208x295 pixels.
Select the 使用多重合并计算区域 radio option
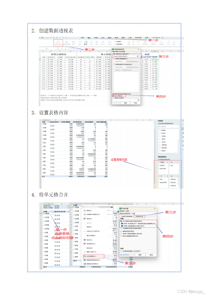tap(114, 64)
